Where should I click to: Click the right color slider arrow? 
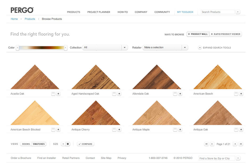point(66,48)
